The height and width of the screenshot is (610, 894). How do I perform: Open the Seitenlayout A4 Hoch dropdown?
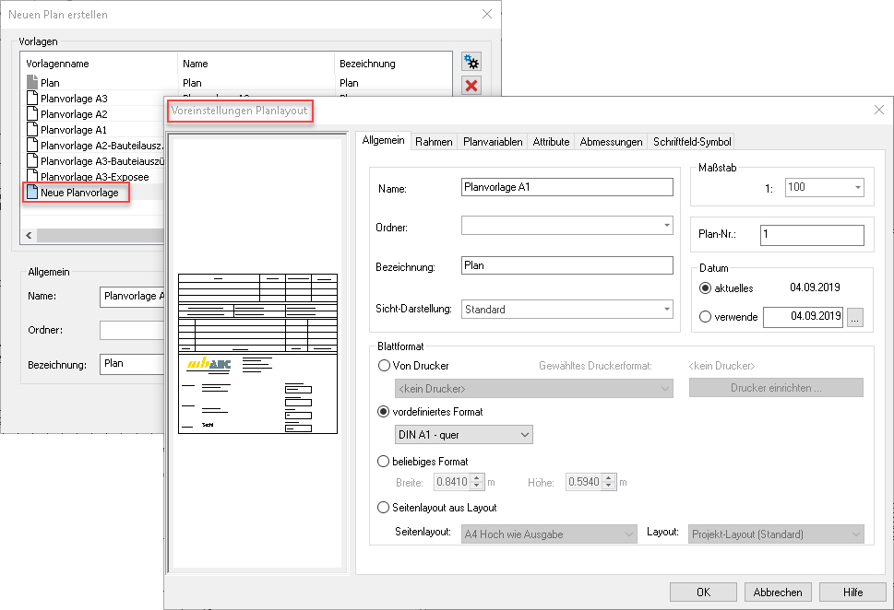[549, 534]
